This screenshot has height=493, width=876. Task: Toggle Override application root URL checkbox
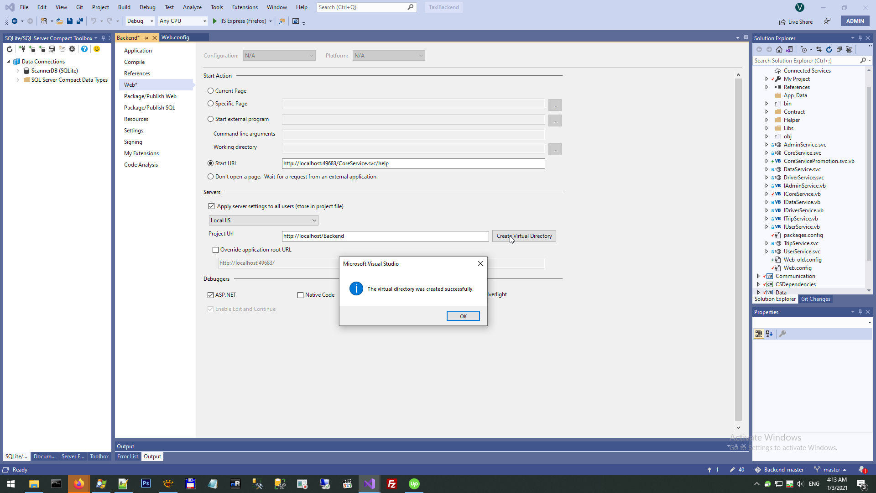click(x=215, y=250)
